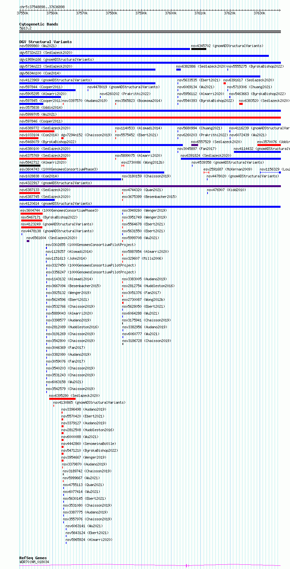
Task: Click nsv5842712 (Almarri2020) label
Action: coord(43,163)
